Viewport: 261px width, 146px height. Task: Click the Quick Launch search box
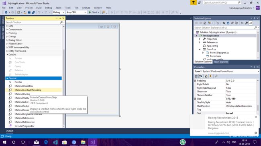pyautogui.click(x=222, y=2)
